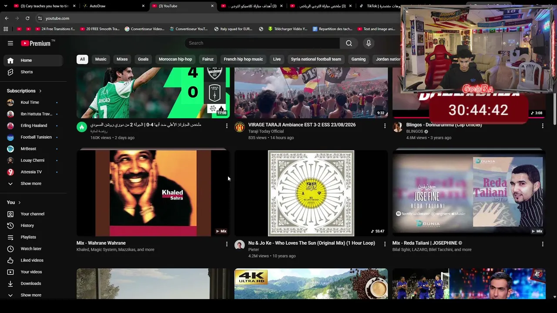Select the French hip hop music chip
This screenshot has height=313, width=557.
point(243,59)
